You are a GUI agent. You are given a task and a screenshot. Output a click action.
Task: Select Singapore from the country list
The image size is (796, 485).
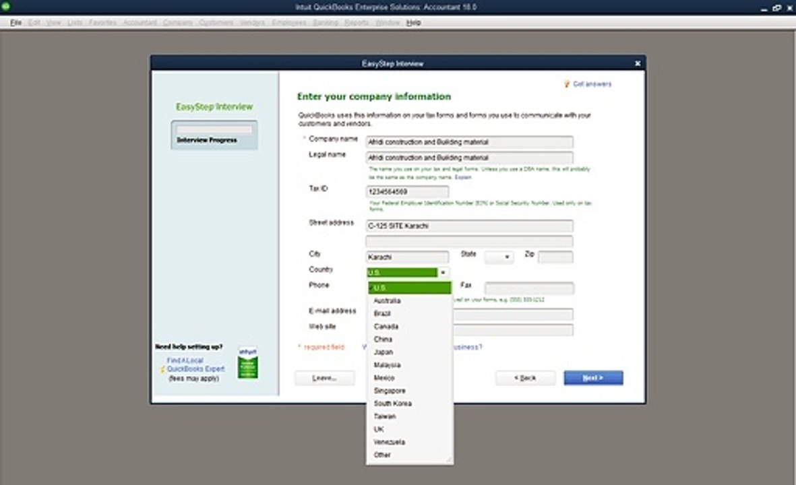click(409, 391)
